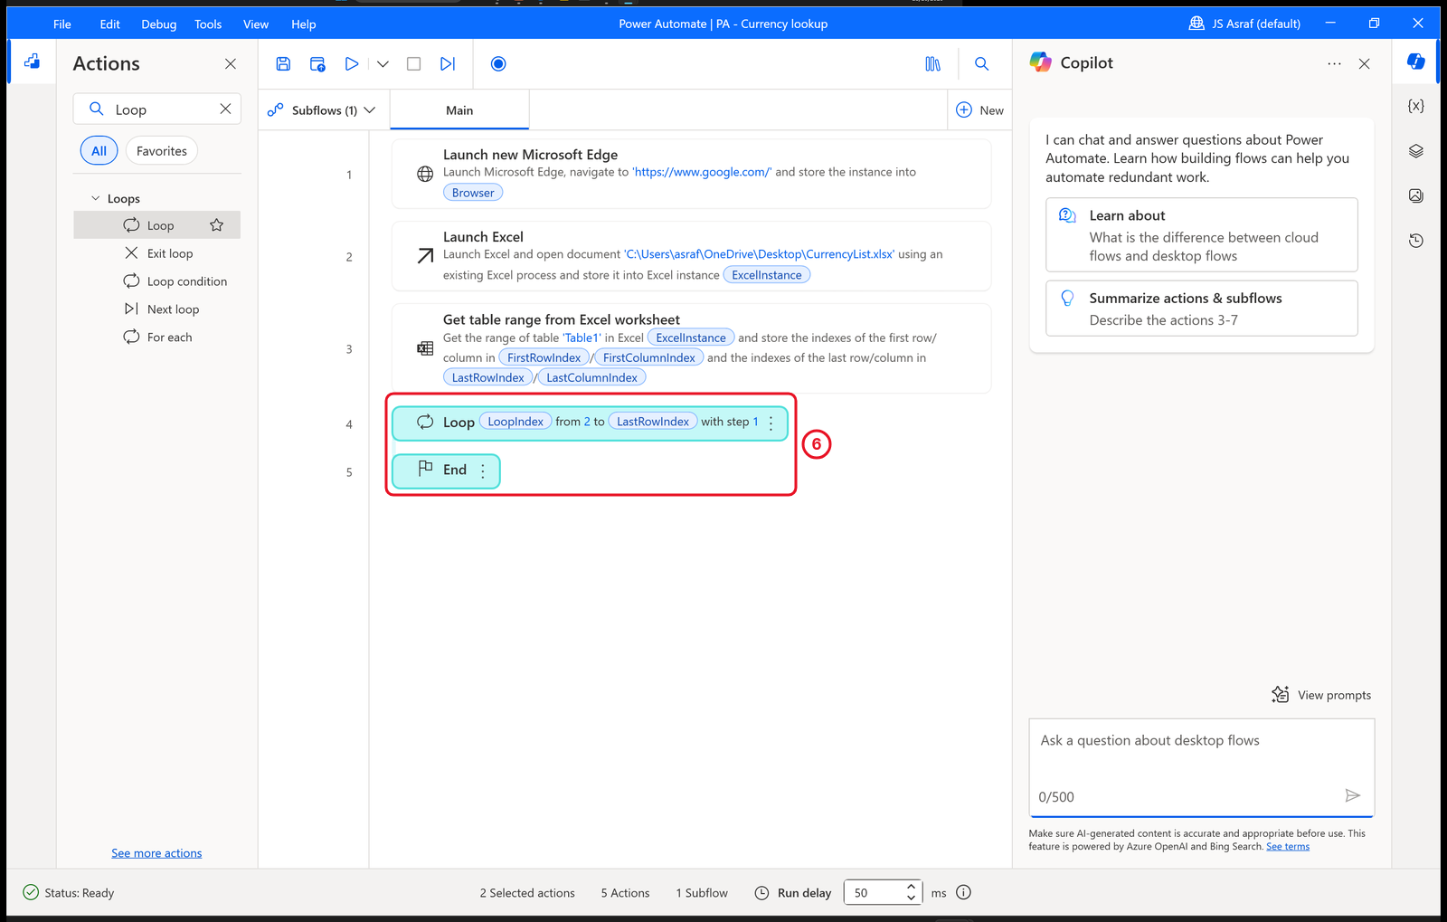
Task: Click the run delay info icon
Action: tap(964, 893)
